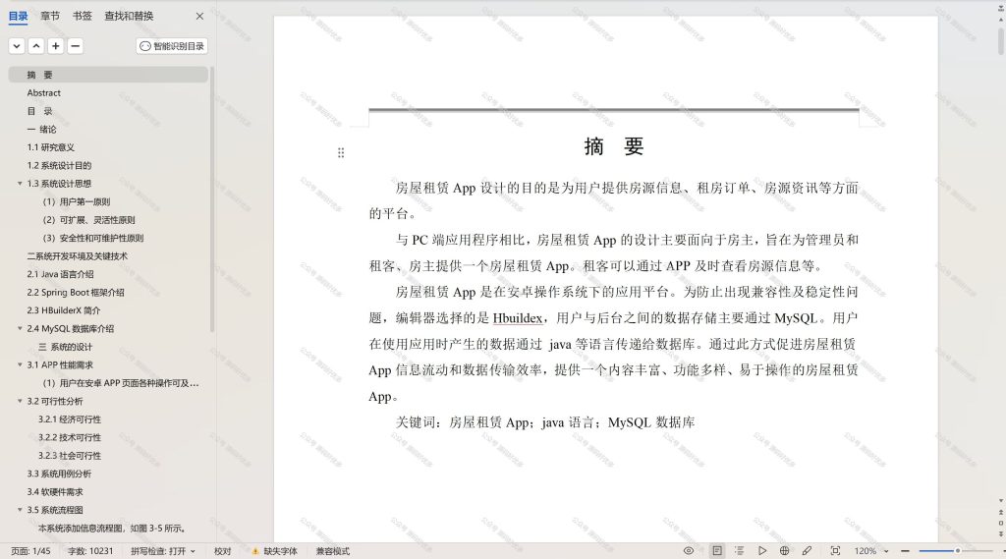The image size is (1006, 559).
Task: Click the paragraph drag handle beside 摘要
Action: (x=341, y=152)
